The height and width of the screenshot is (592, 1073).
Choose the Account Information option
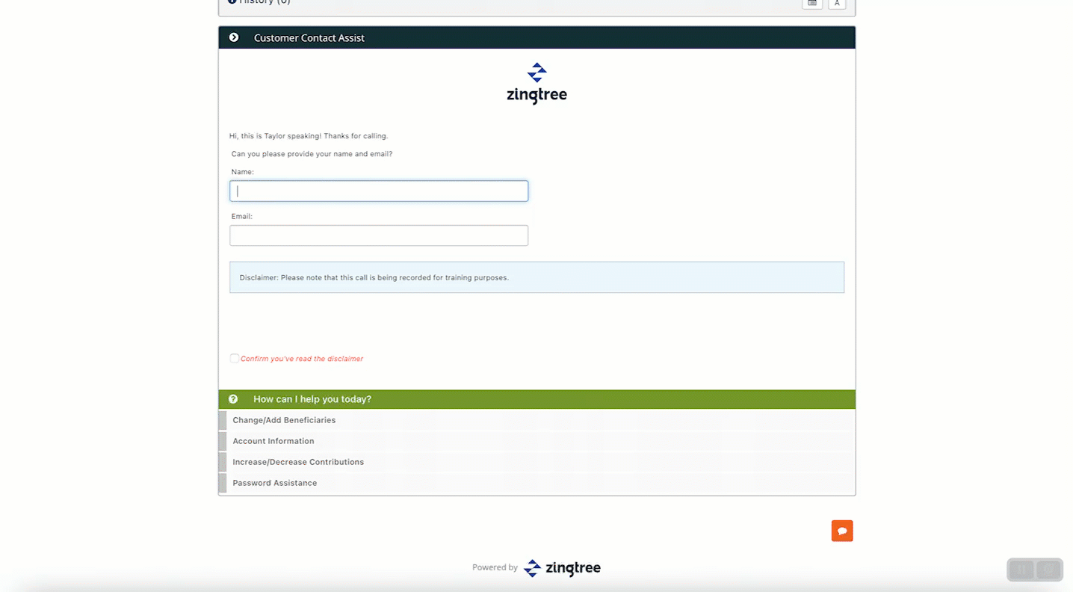273,441
